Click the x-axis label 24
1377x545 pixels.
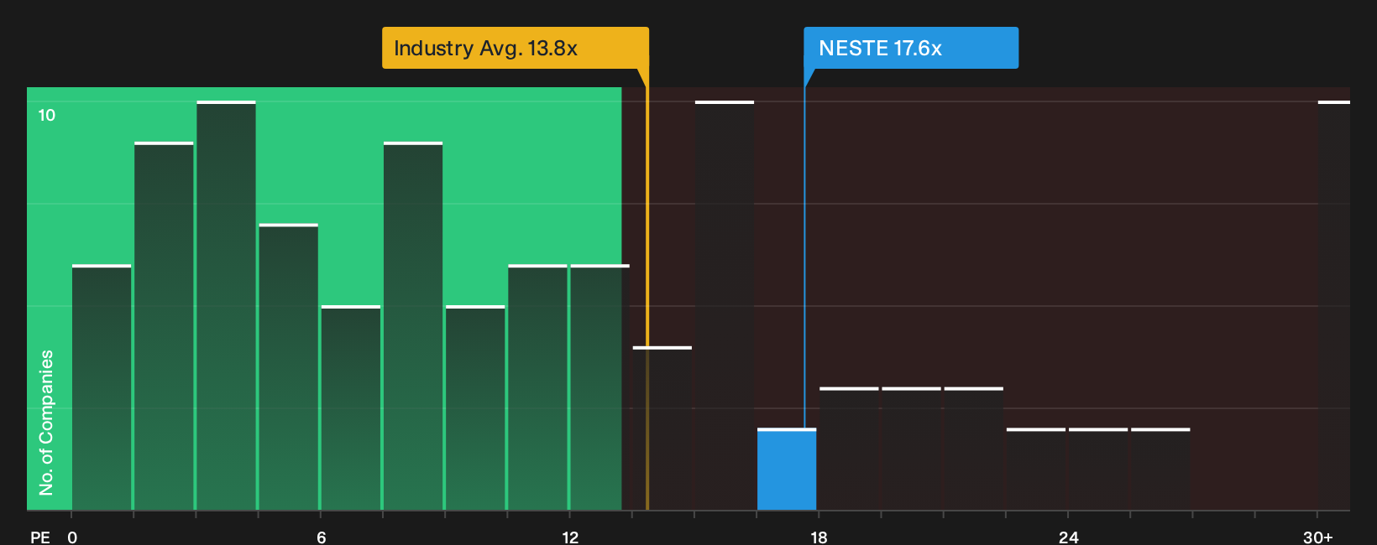click(x=1068, y=537)
